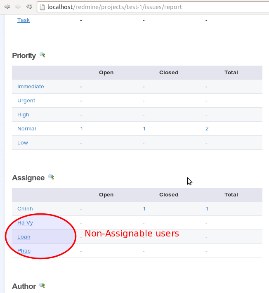Screen dimensions: 269x293
Task: Open Chính's closed issues count
Action: [144, 209]
